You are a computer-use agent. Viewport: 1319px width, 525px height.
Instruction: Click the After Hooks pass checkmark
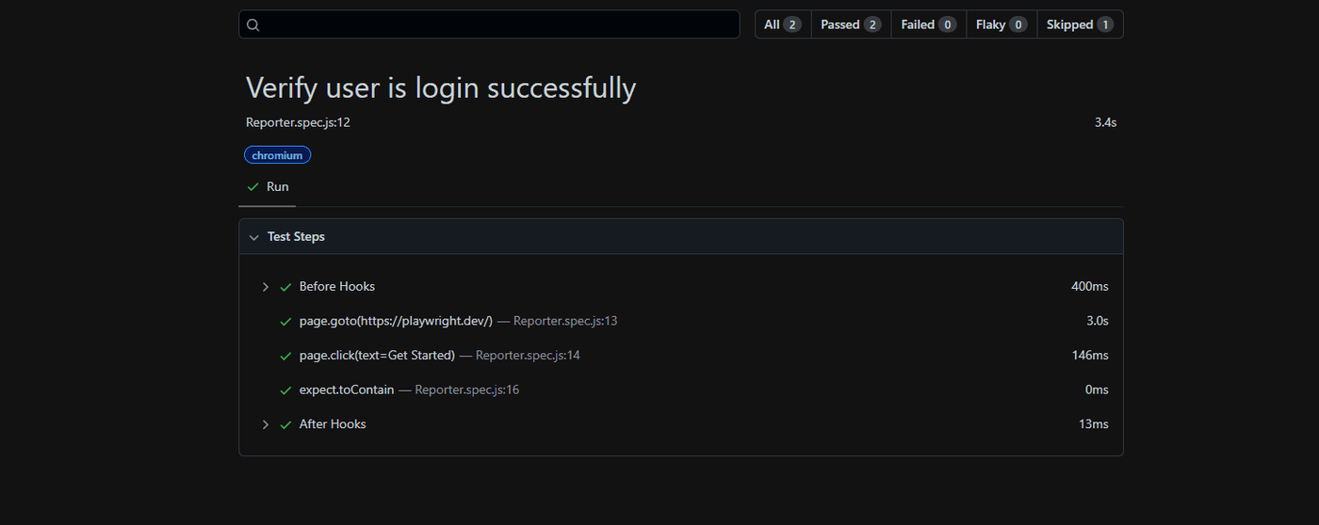click(x=285, y=425)
